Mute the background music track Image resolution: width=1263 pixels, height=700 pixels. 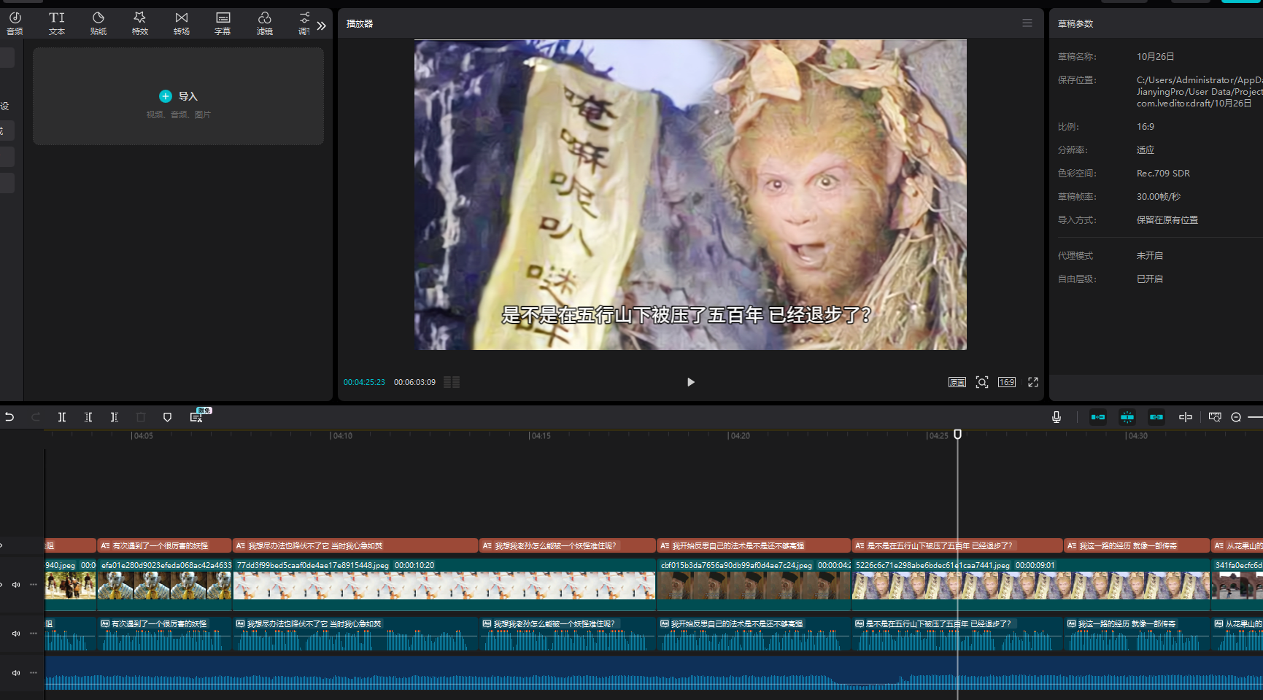16,673
